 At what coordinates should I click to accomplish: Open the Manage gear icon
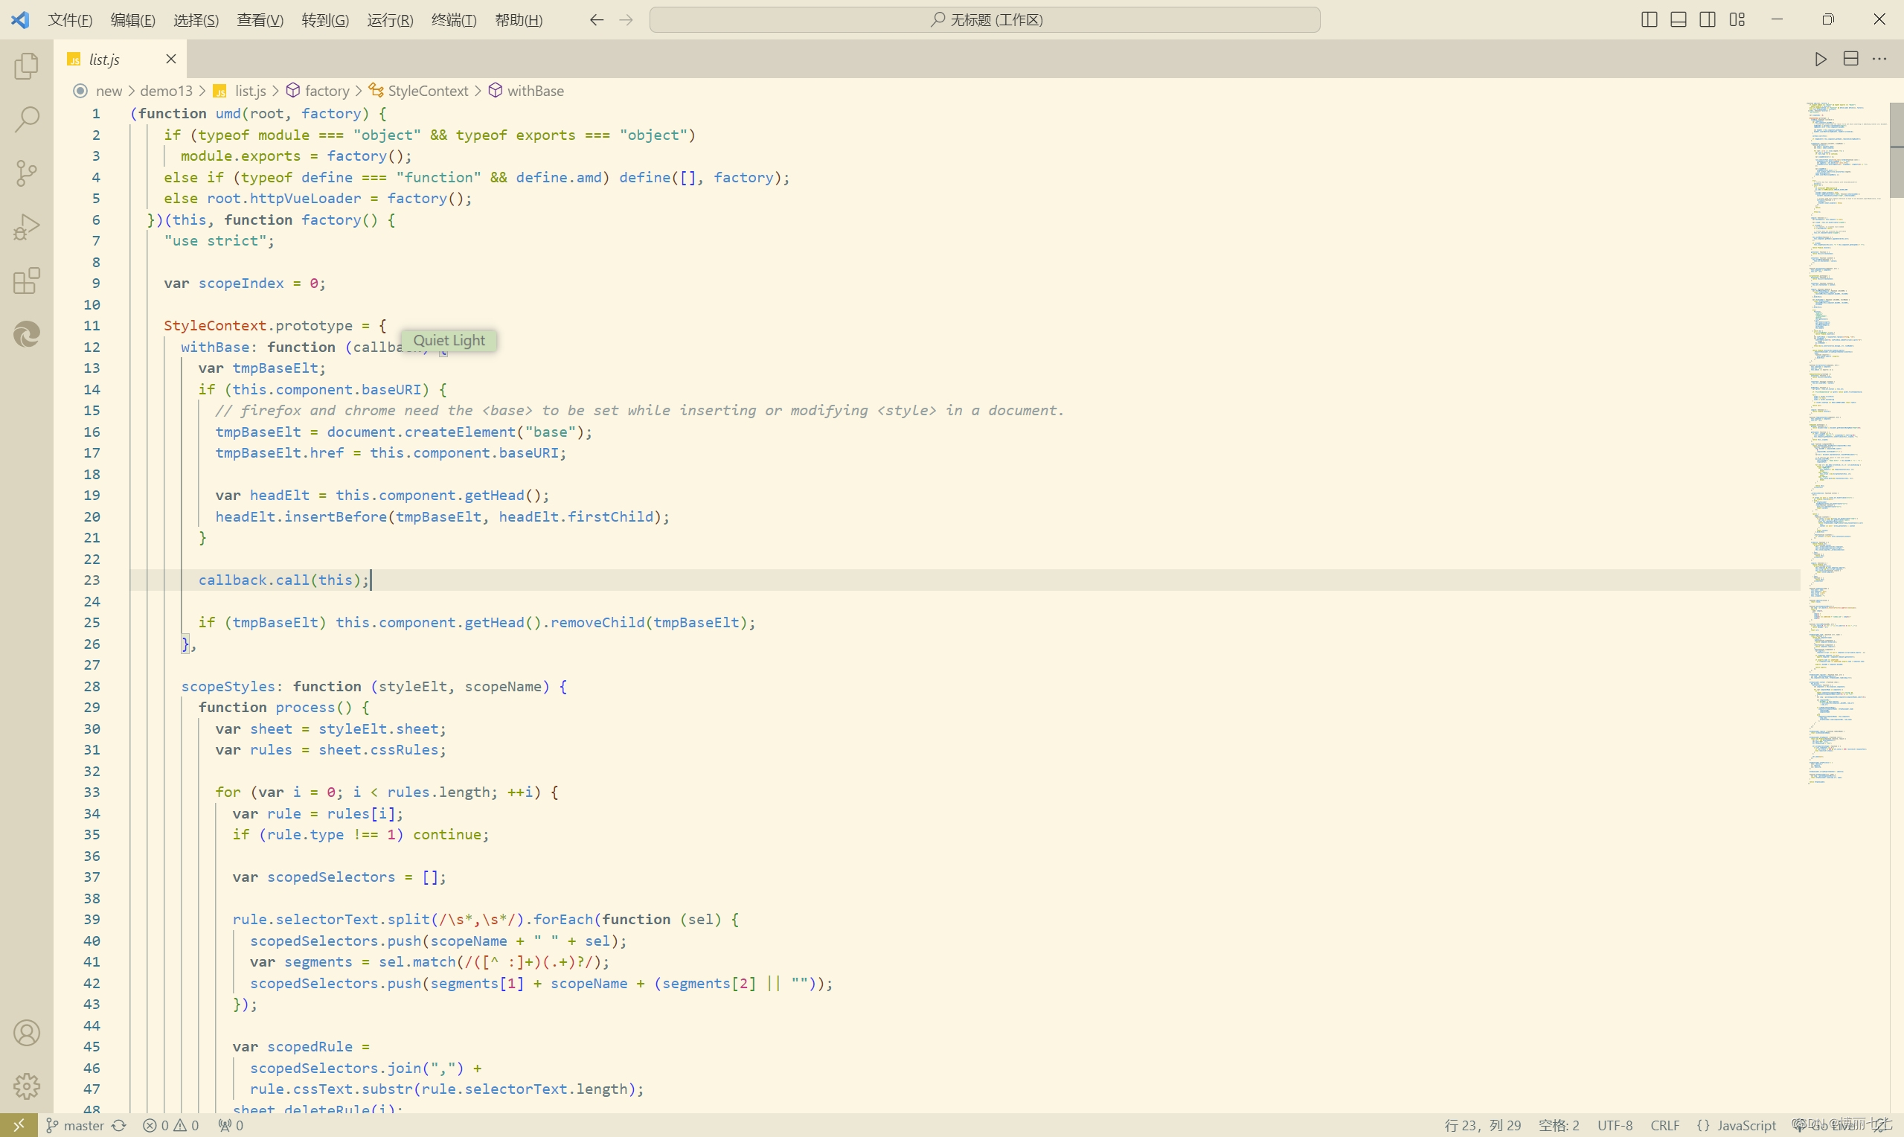pos(27,1086)
